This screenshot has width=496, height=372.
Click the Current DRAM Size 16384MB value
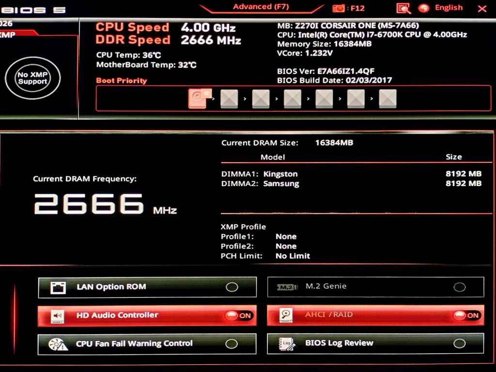(334, 143)
